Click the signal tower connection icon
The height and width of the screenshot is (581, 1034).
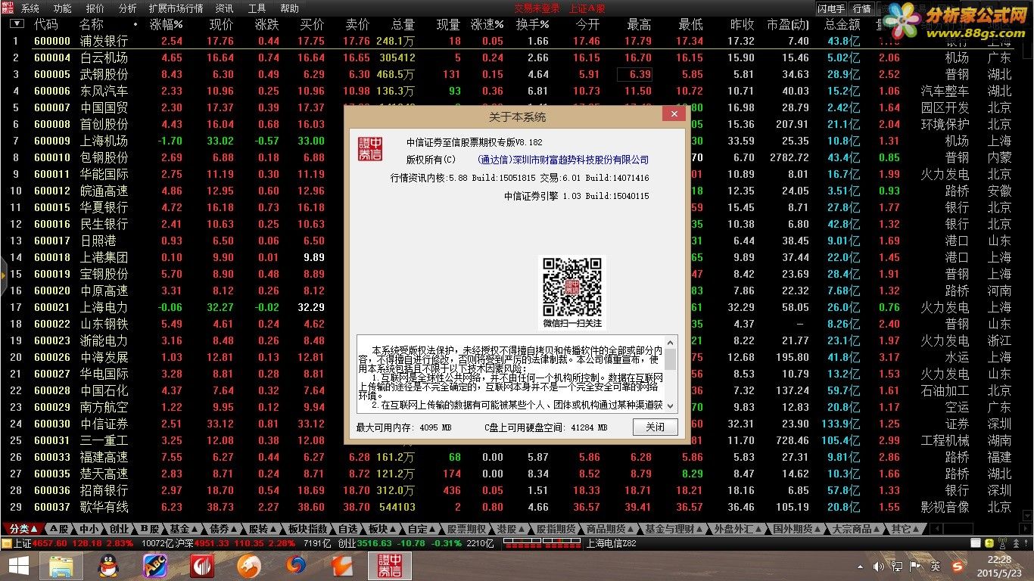[1003, 543]
